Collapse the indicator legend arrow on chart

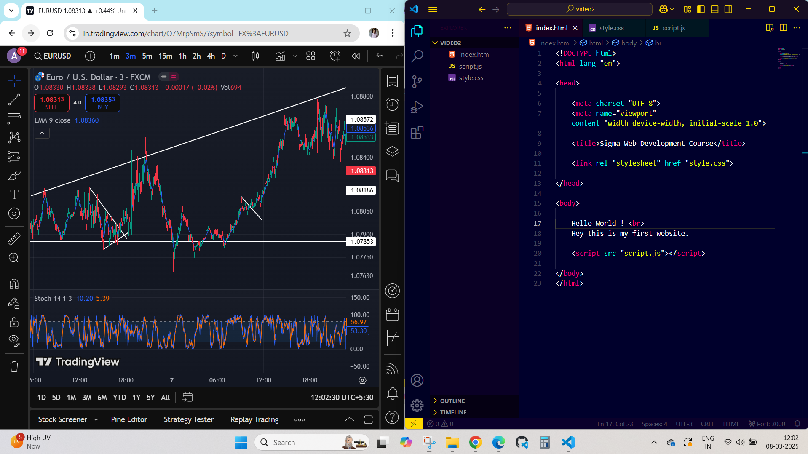[42, 133]
